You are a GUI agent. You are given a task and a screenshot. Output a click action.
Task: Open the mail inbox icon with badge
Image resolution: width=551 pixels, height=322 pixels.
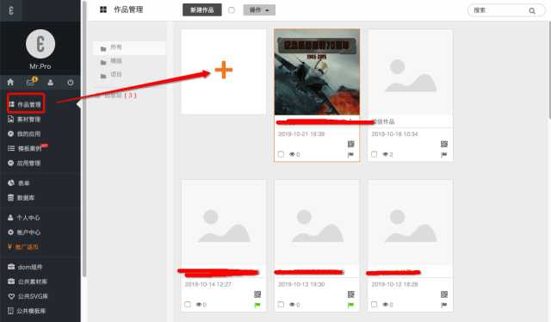[31, 82]
